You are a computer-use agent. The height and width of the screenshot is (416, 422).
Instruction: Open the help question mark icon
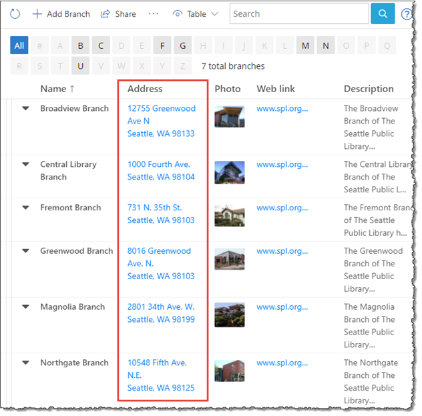[407, 14]
